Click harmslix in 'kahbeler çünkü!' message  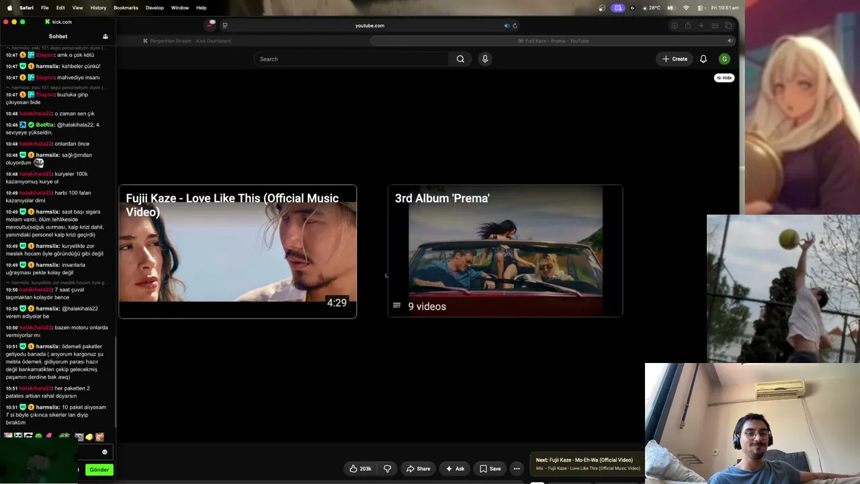click(48, 67)
